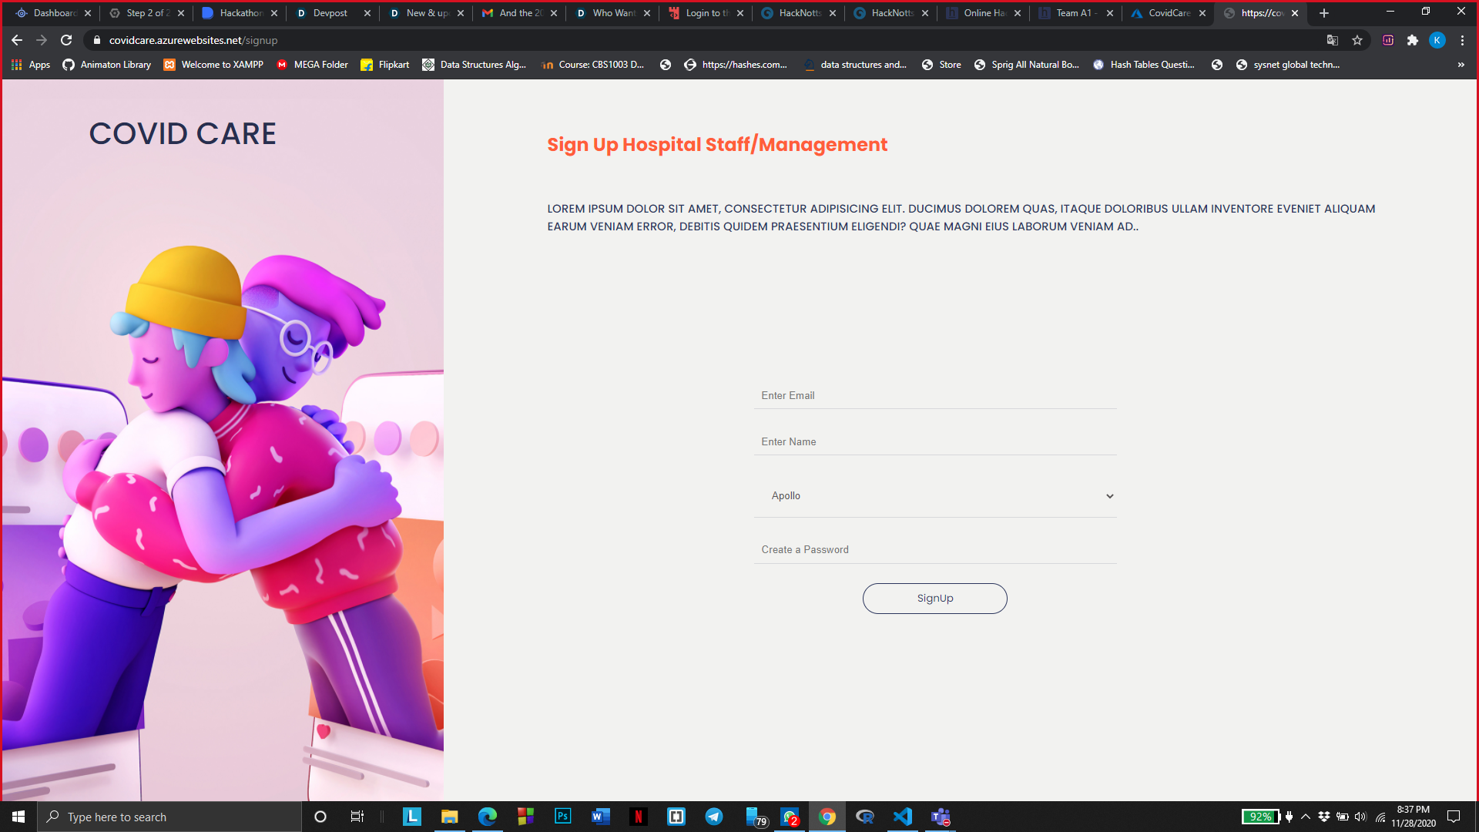Go back using the back arrow
The width and height of the screenshot is (1479, 832).
[x=17, y=40]
